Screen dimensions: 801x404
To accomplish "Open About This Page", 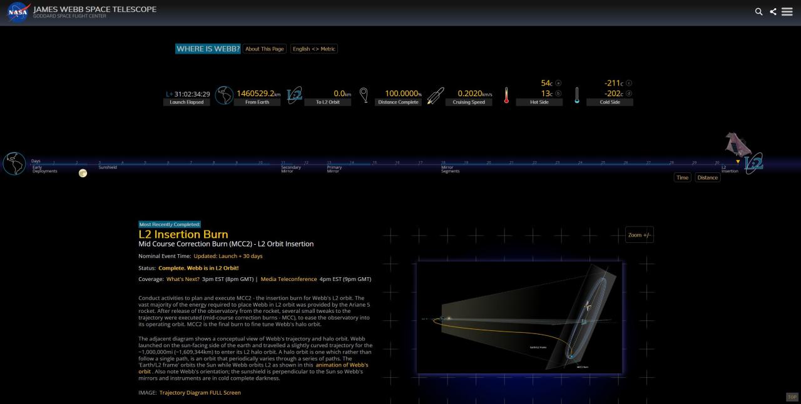I will click(265, 49).
